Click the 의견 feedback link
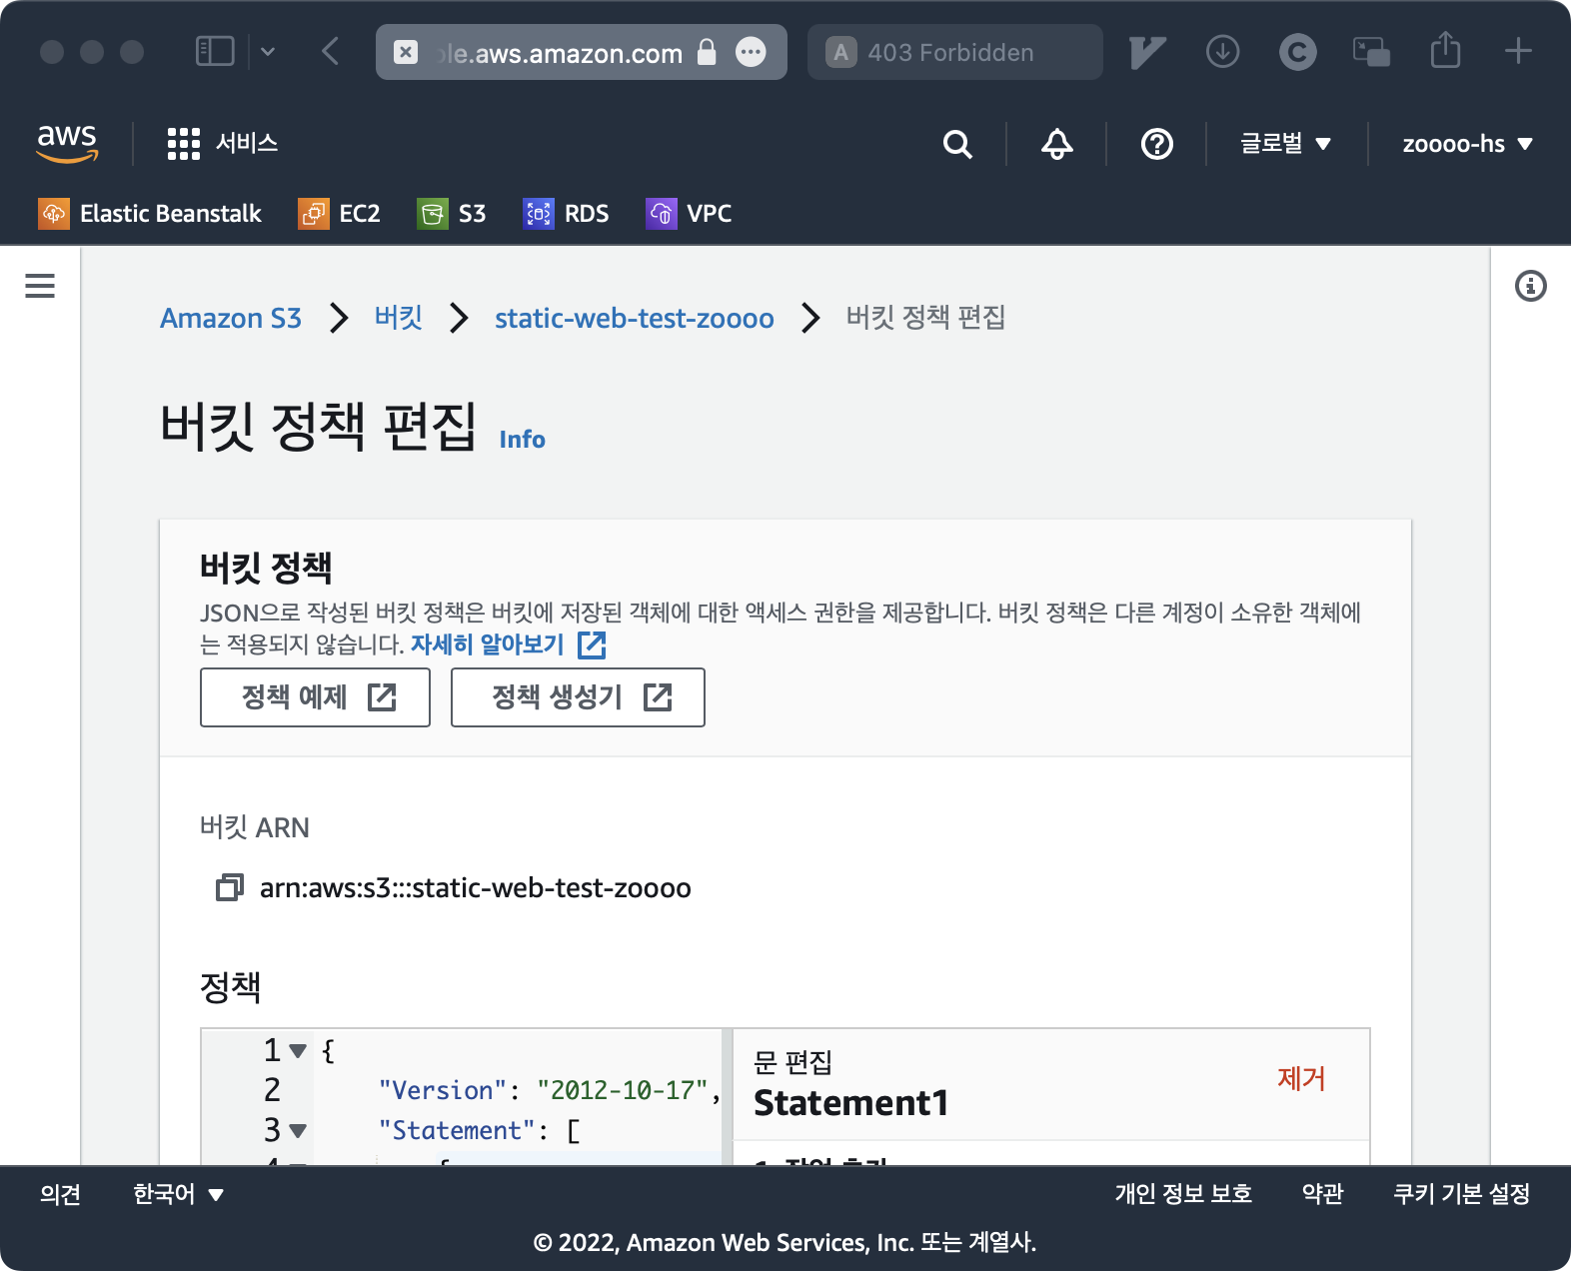This screenshot has width=1571, height=1271. pyautogui.click(x=60, y=1194)
